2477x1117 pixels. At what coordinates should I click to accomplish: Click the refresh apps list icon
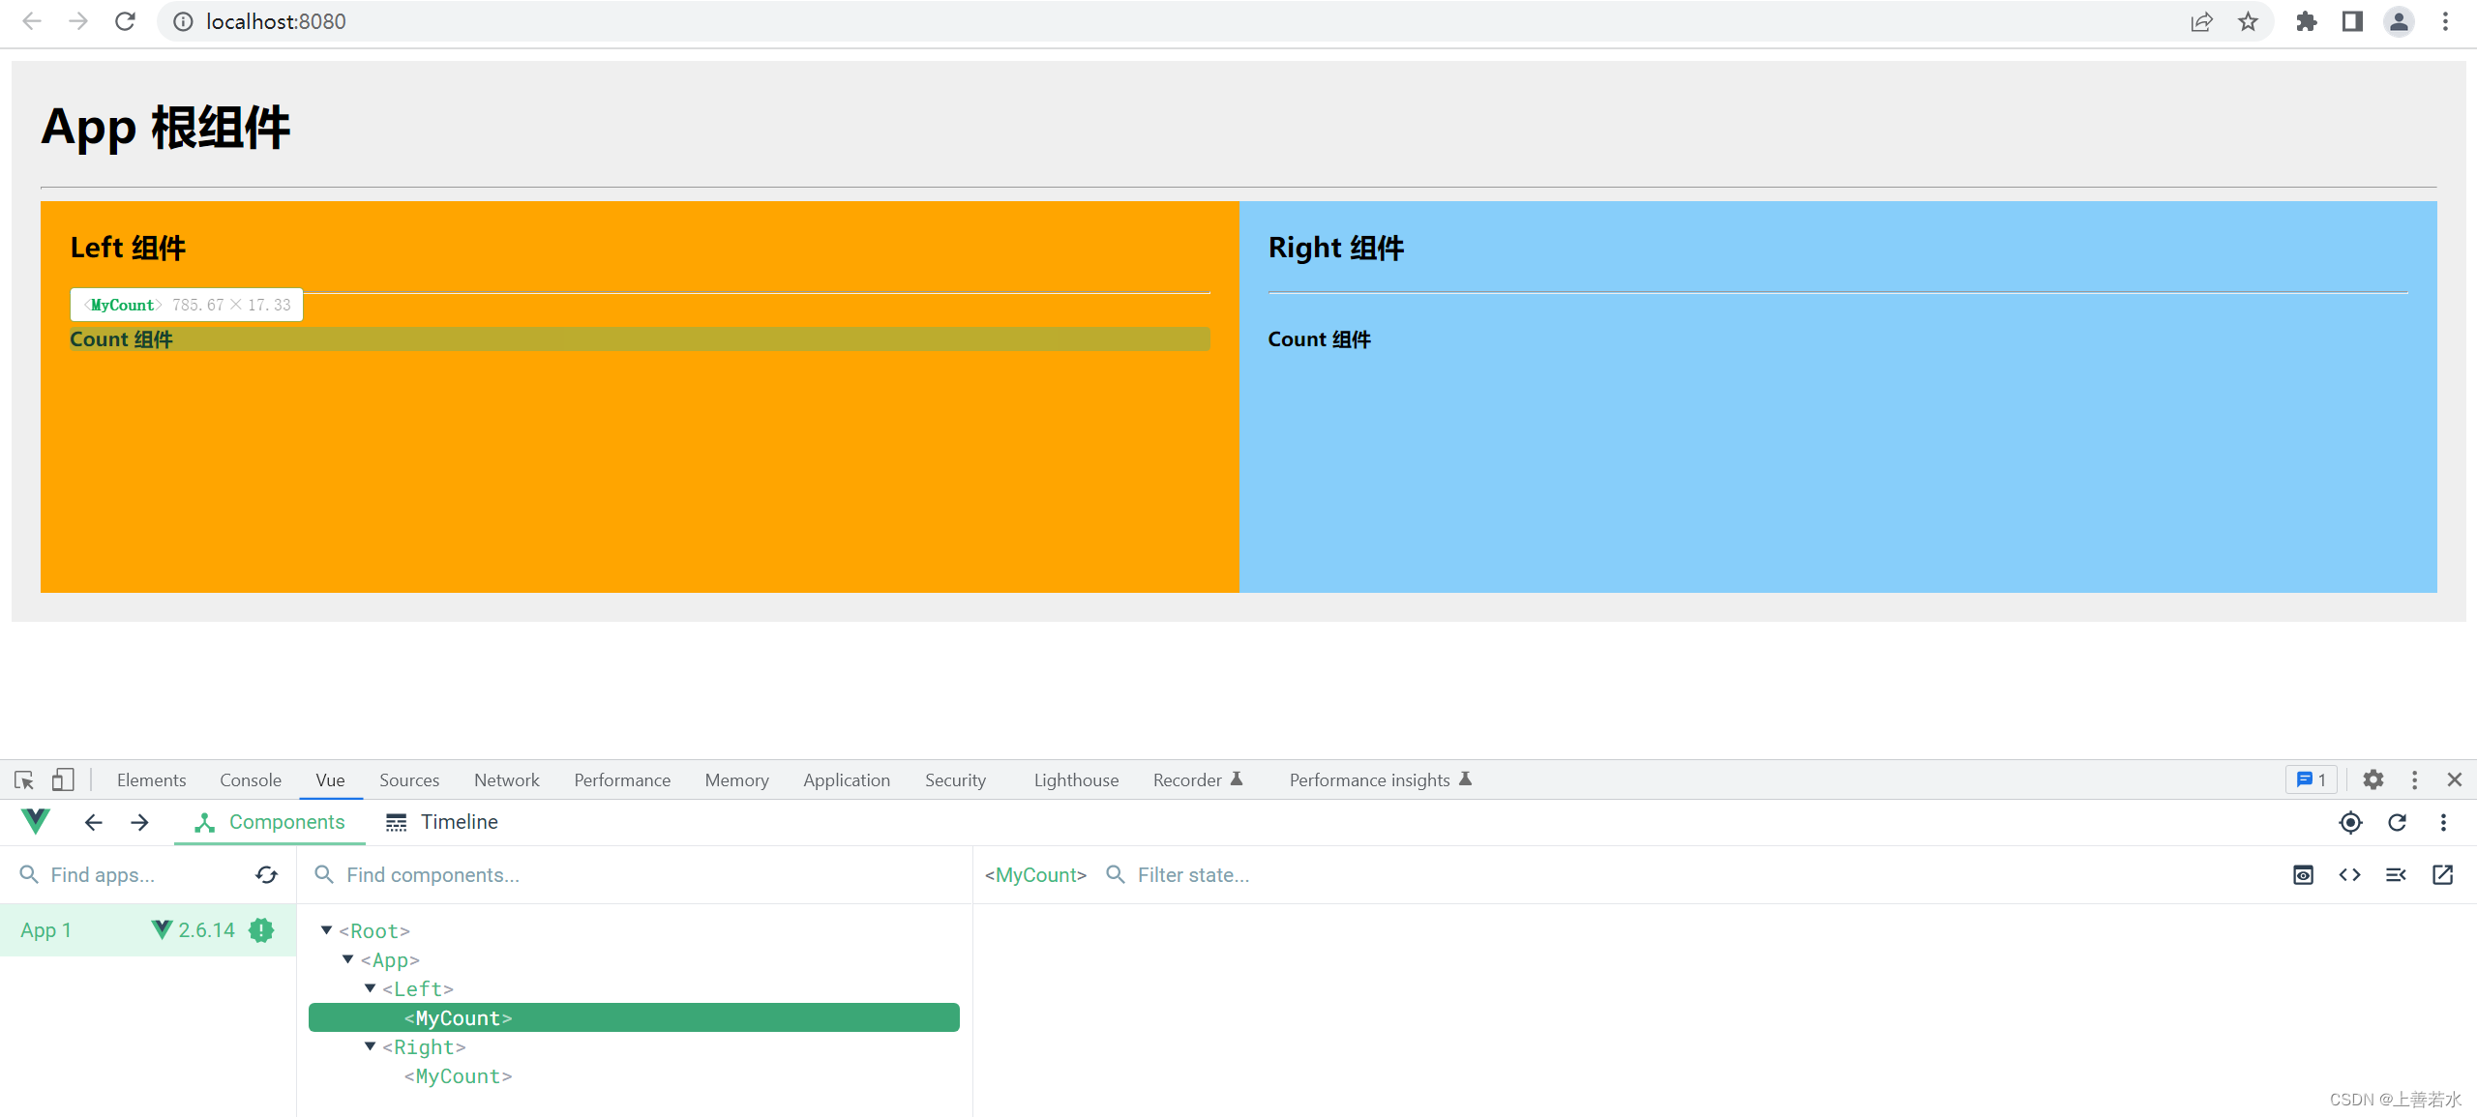pyautogui.click(x=266, y=875)
